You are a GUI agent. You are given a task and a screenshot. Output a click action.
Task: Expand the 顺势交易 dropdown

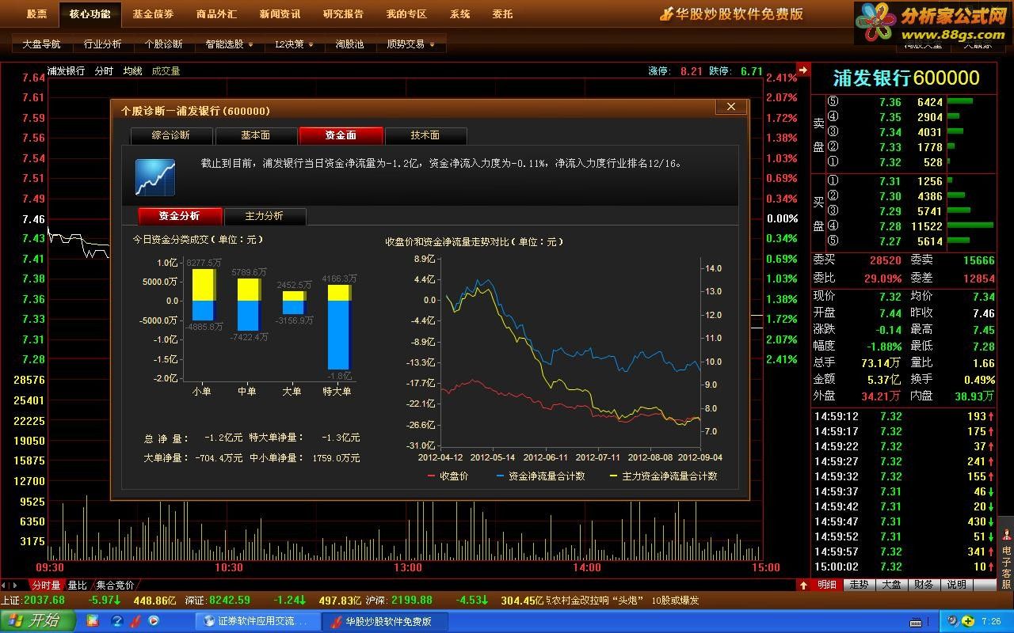410,44
